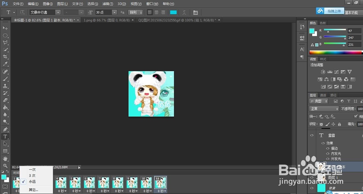Open the font size dropdown
Image resolution: width=363 pixels, height=194 pixels.
114,12
